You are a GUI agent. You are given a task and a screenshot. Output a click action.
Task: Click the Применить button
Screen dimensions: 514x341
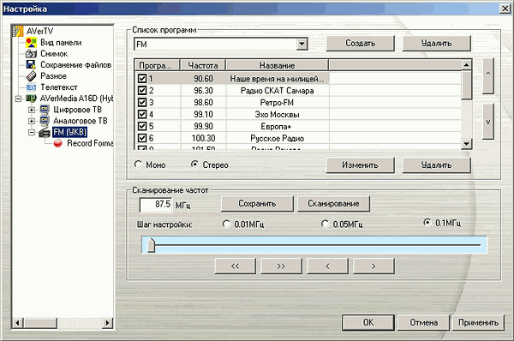(x=478, y=323)
